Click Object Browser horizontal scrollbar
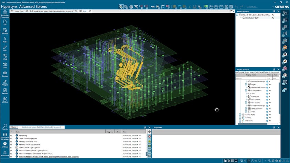Screen dimensions: 290x163 (x=253, y=124)
